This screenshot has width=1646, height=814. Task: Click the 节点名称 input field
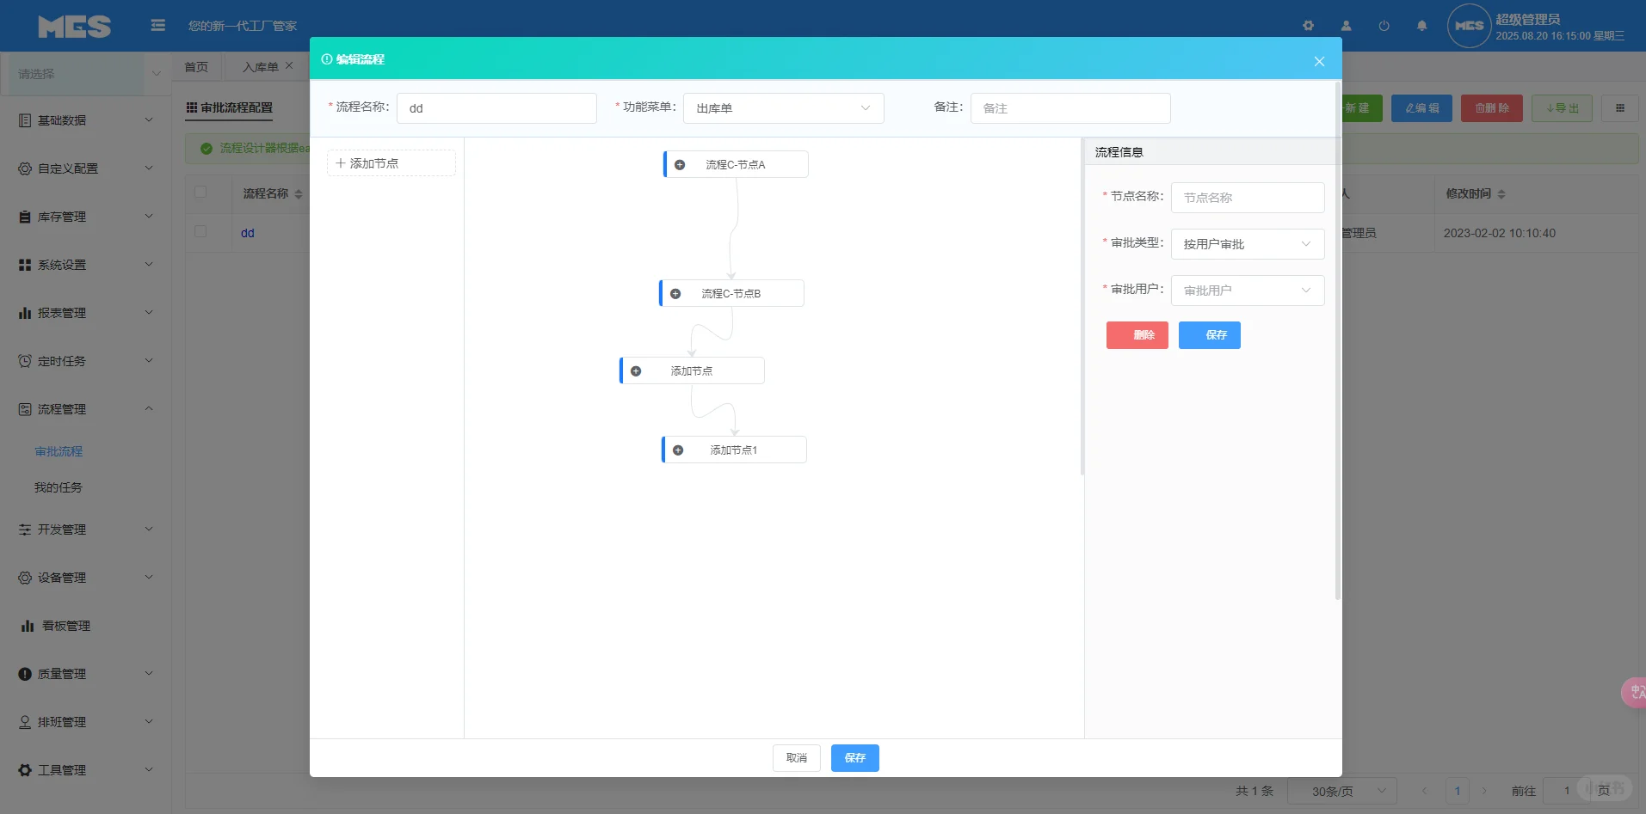(1248, 198)
